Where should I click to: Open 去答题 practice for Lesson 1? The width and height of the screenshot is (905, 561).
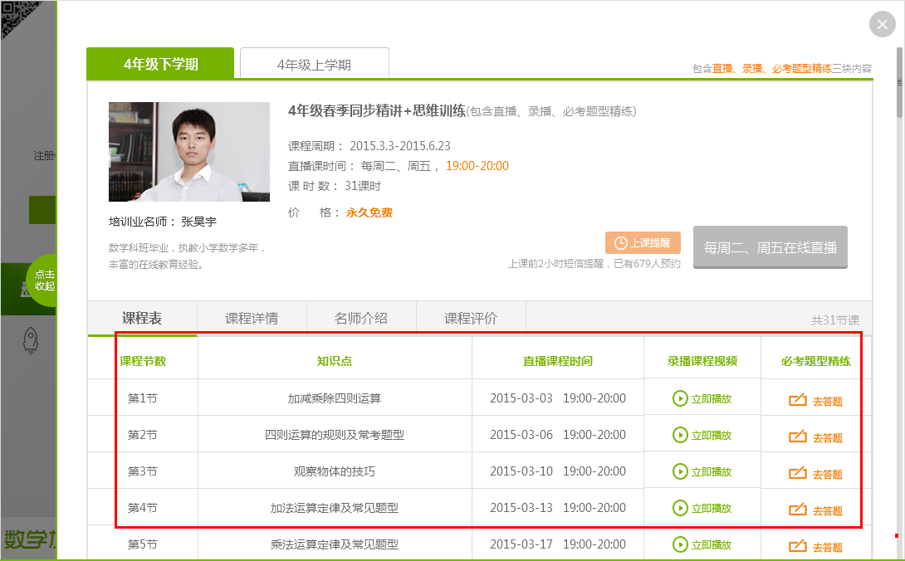(816, 398)
